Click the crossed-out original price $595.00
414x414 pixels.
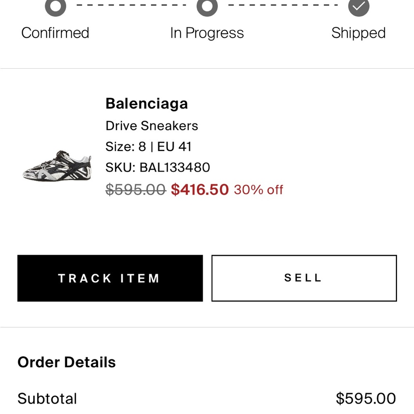(x=136, y=190)
